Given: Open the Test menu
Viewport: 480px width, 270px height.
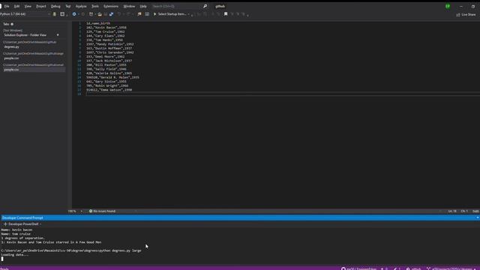Looking at the screenshot, I should (x=68, y=6).
